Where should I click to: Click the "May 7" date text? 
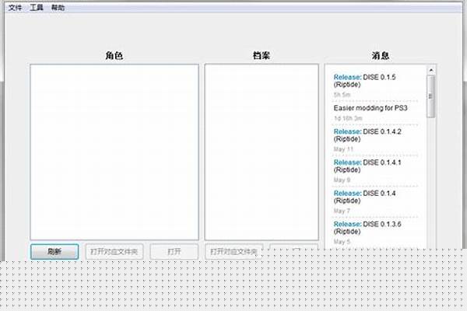point(342,211)
